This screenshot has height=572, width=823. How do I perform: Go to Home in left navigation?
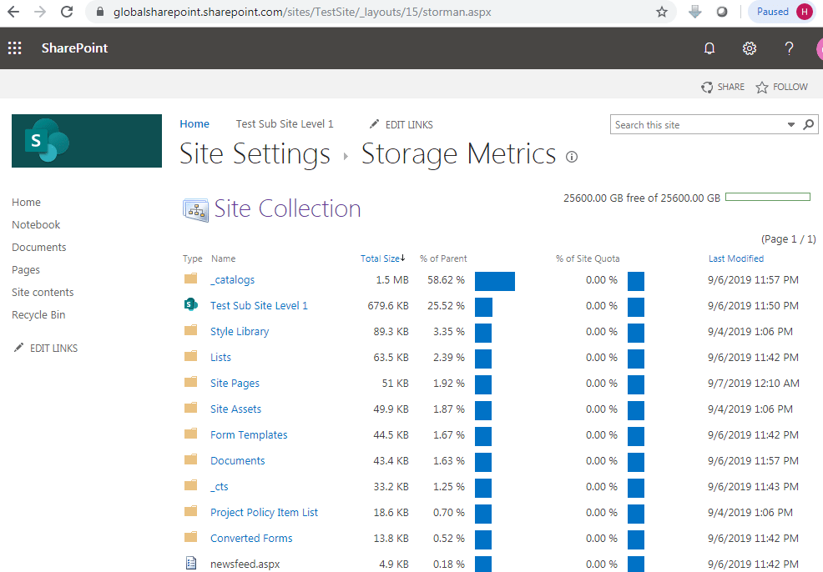click(x=26, y=203)
